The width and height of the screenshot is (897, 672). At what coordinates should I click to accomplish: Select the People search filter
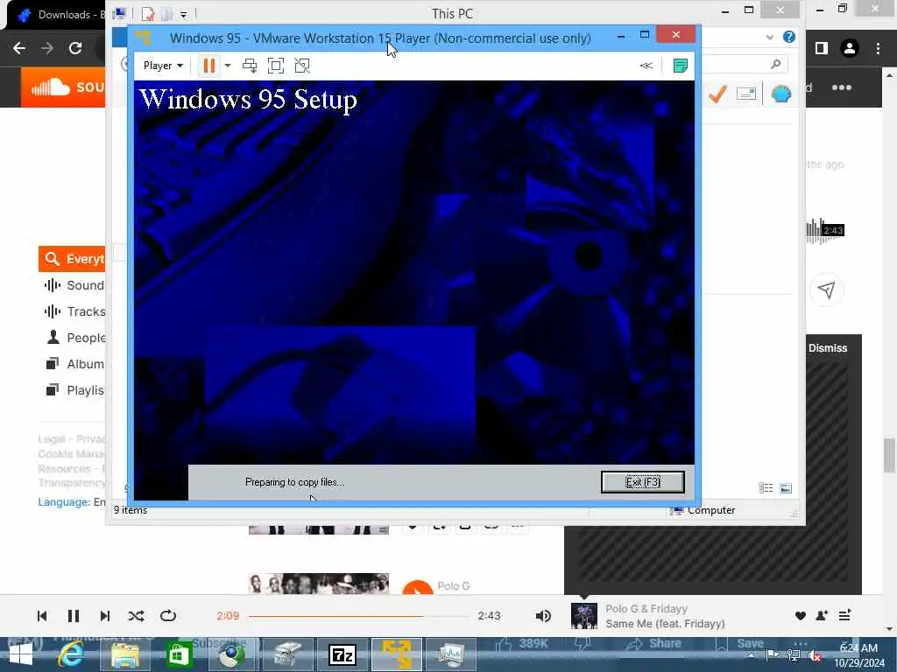pyautogui.click(x=75, y=338)
